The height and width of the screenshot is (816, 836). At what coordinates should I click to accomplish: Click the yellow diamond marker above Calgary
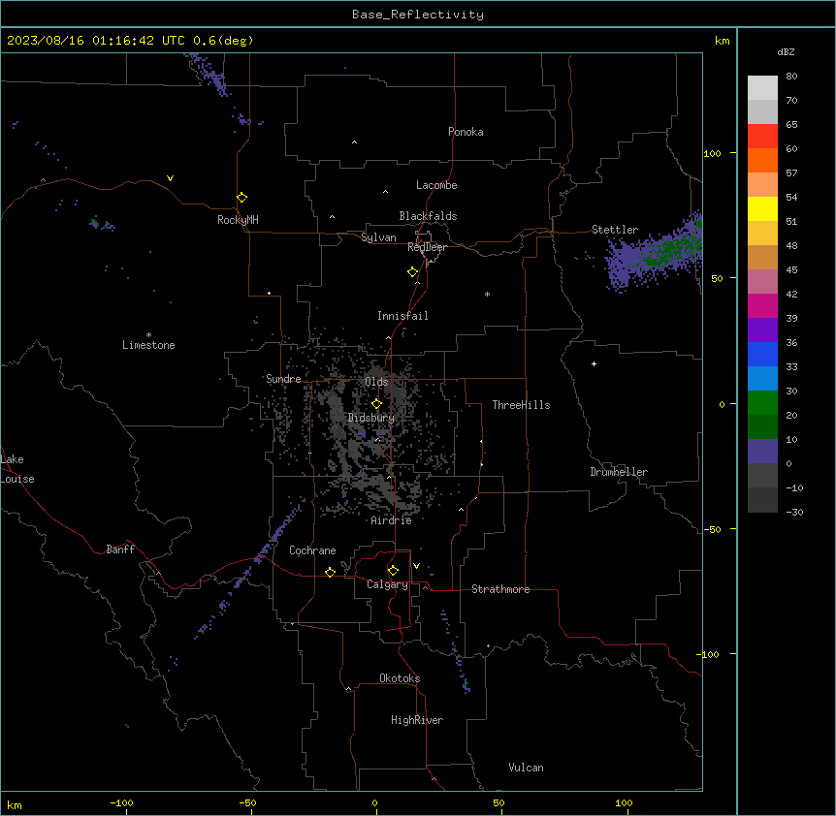[393, 571]
